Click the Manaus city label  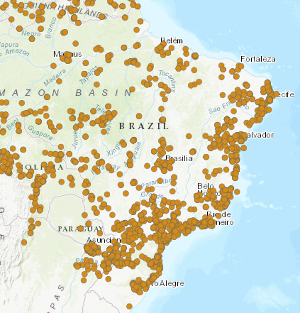(68, 54)
